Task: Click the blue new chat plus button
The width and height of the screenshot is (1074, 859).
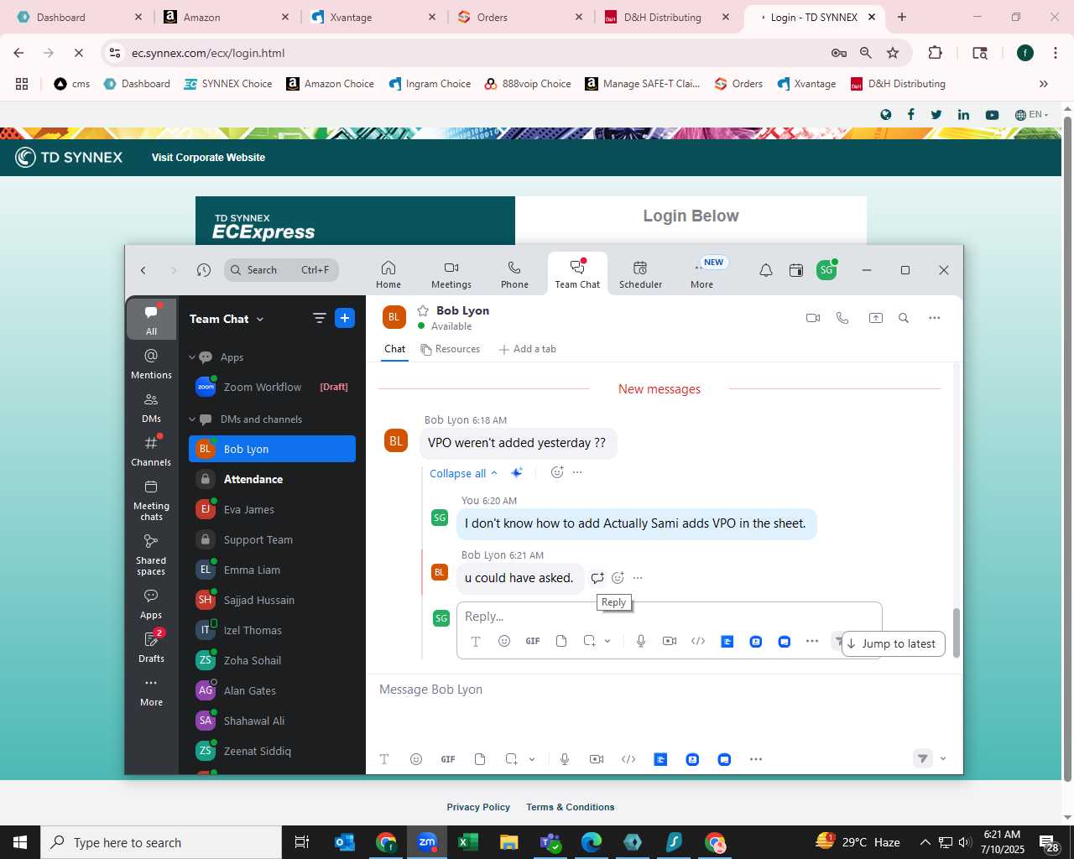Action: pyautogui.click(x=345, y=318)
